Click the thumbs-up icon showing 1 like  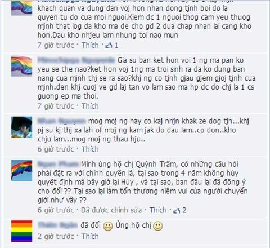coord(109,46)
